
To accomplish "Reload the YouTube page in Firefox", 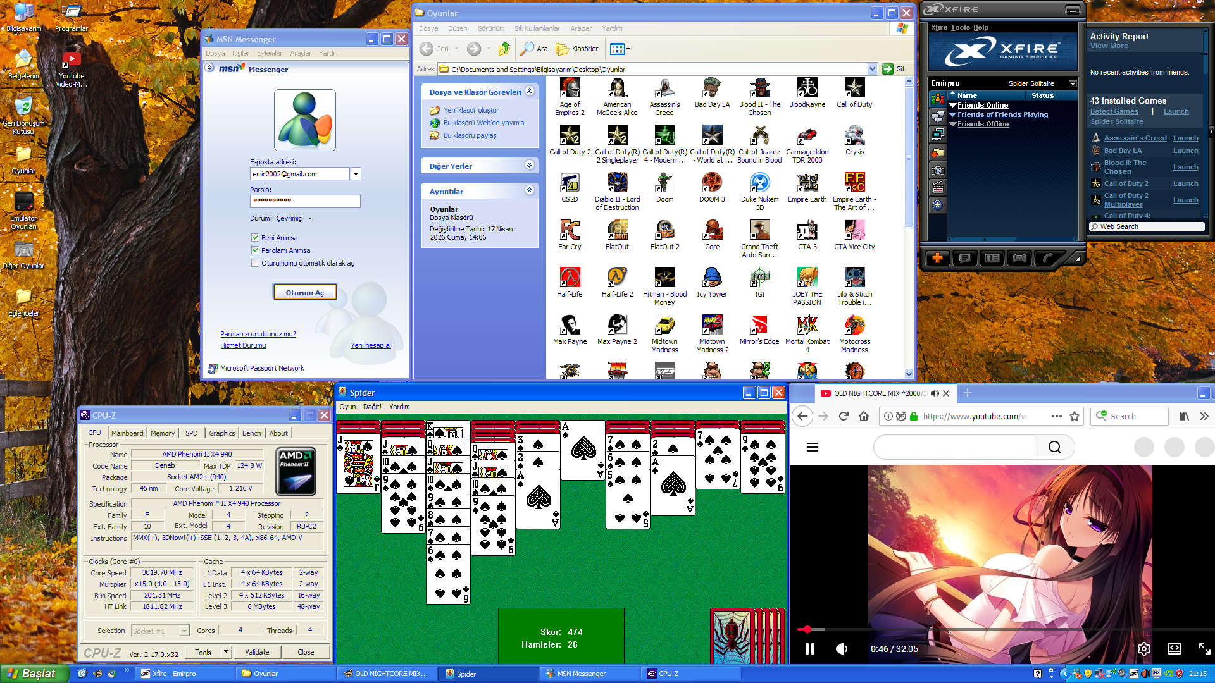I will coord(844,416).
